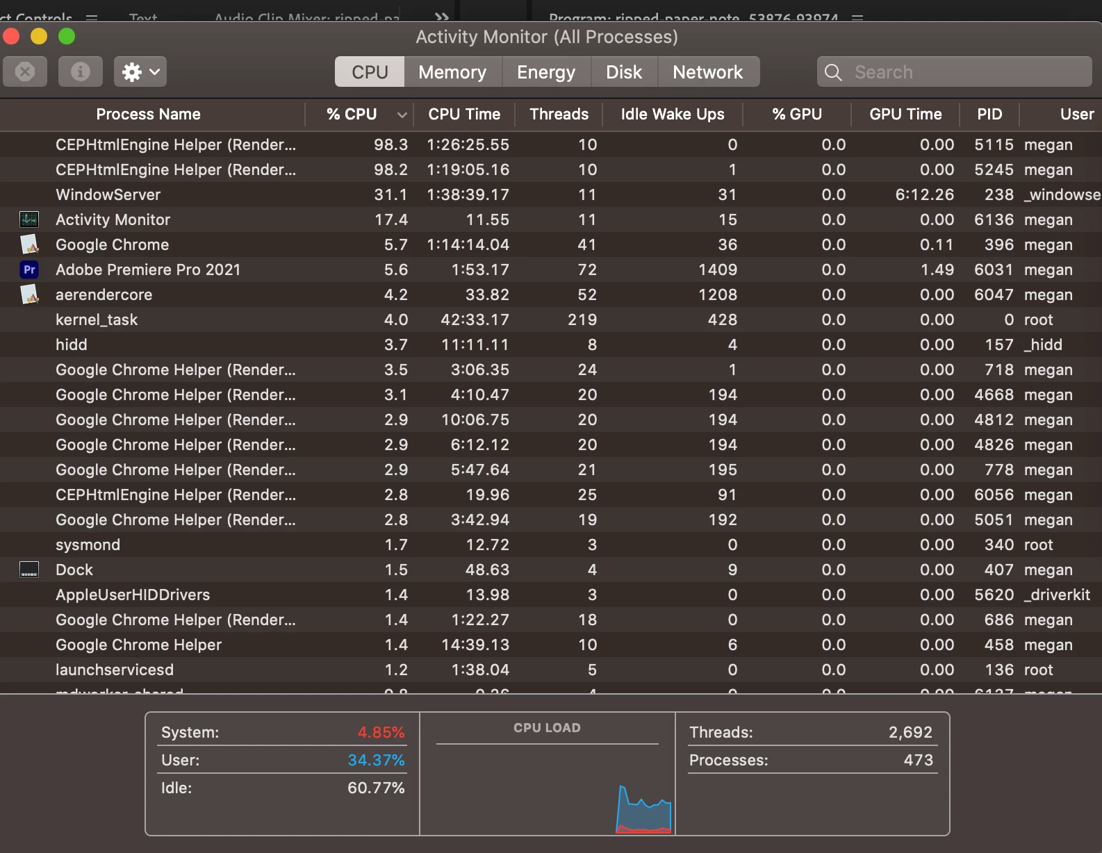Select the AppleUserHIDDrivers process row
This screenshot has width=1102, height=853.
point(551,595)
